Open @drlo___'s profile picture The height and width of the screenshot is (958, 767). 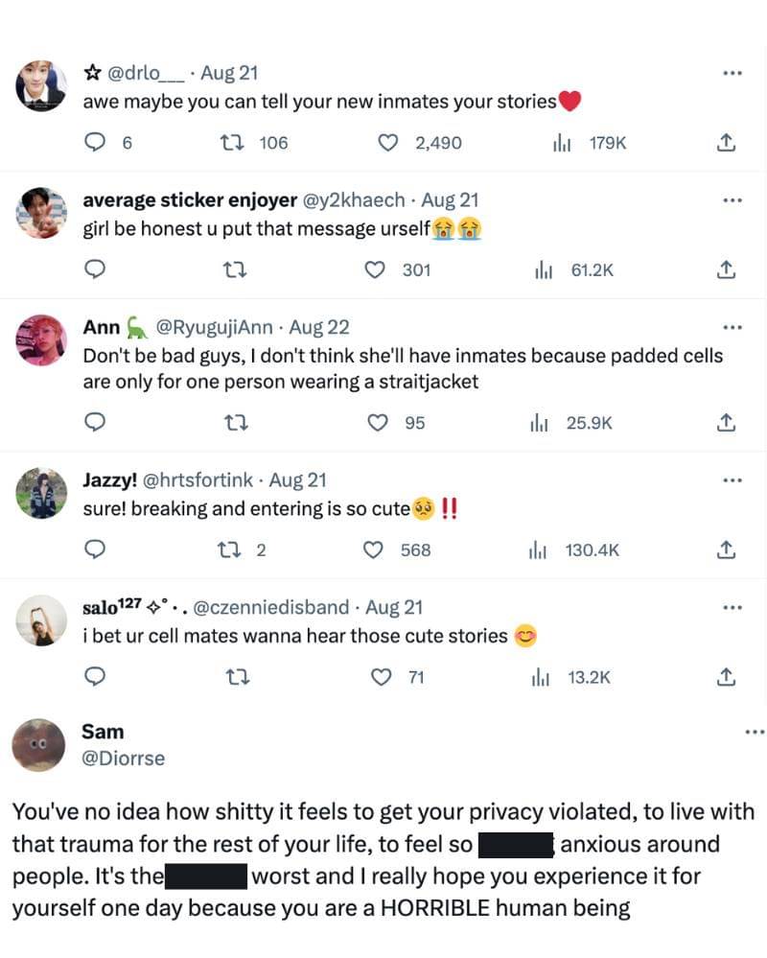[x=41, y=86]
